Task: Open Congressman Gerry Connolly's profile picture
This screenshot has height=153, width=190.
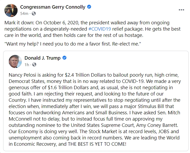Action: [11, 10]
